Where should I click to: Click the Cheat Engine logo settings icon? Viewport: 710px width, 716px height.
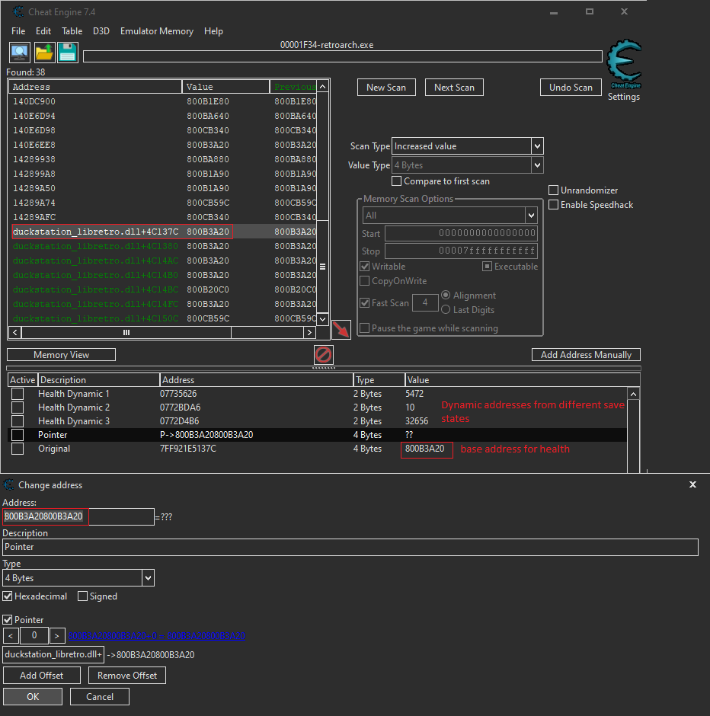[624, 65]
